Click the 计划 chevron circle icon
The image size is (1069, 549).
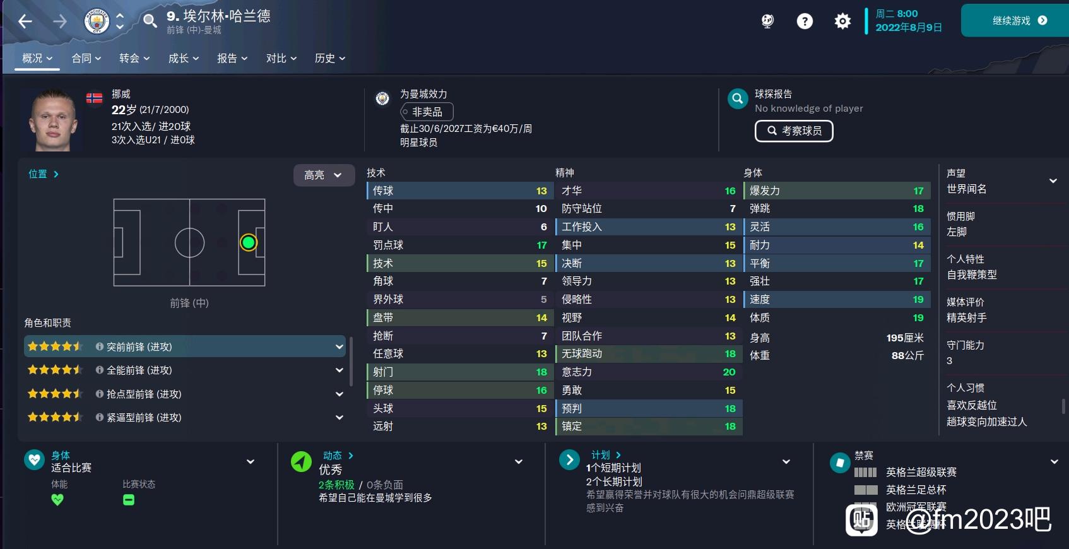[569, 460]
